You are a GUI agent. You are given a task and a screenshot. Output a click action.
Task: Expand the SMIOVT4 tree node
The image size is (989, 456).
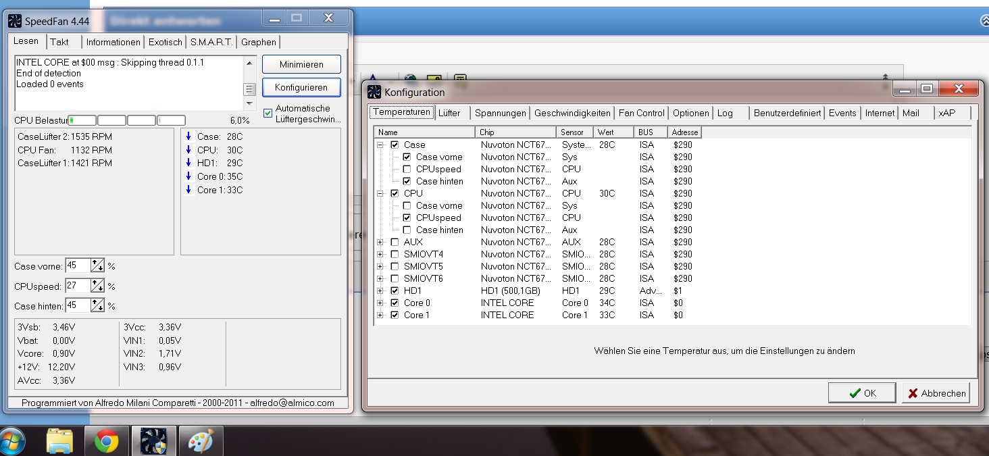(380, 254)
